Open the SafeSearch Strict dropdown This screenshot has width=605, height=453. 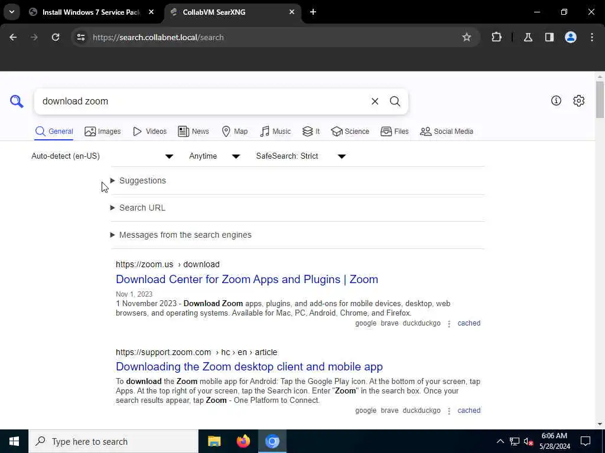coord(301,156)
